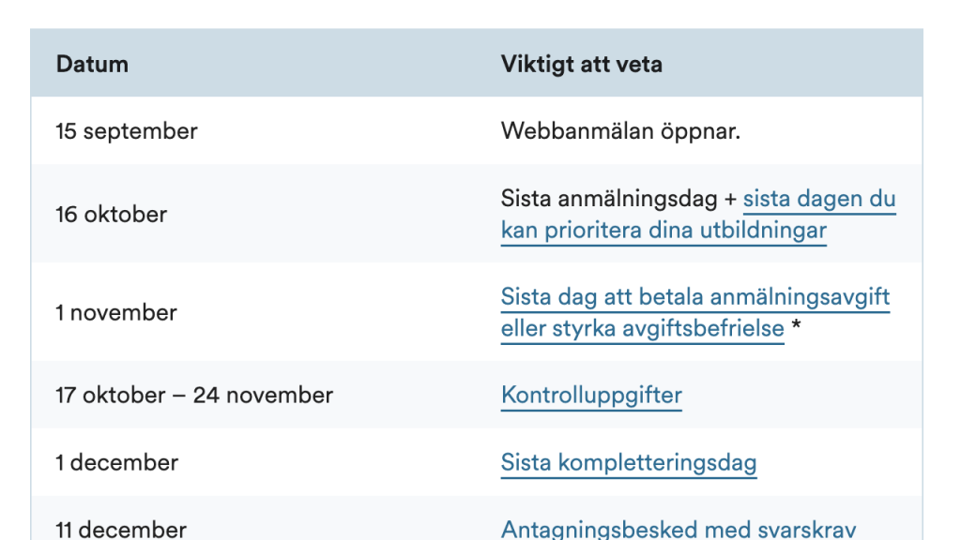Click the 'kan prioritera dina utbildningar' link line

point(664,231)
